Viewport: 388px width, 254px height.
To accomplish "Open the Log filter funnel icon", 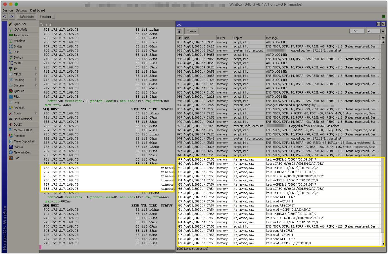I will pyautogui.click(x=179, y=31).
